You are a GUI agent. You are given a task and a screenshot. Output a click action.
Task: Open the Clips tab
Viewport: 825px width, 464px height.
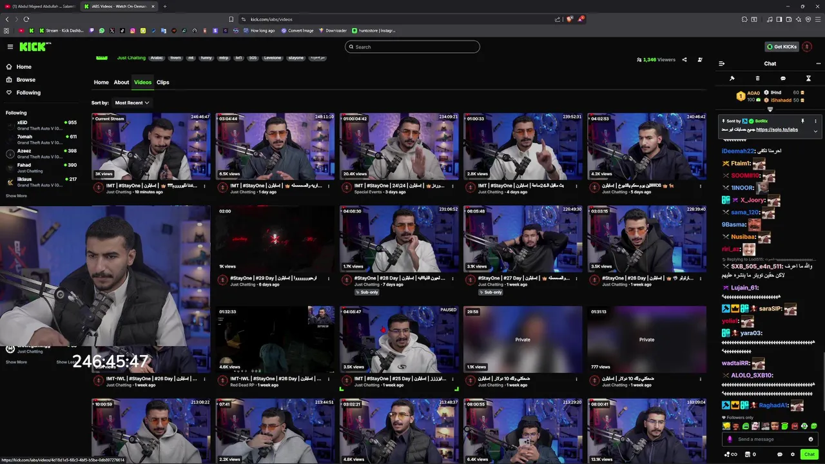162,82
